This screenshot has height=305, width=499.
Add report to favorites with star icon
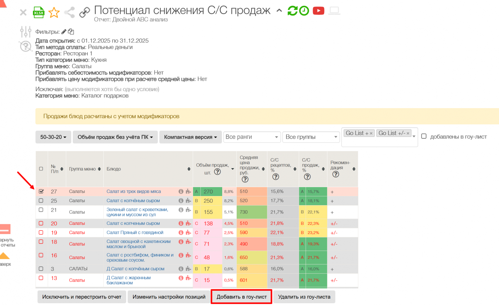(x=54, y=12)
